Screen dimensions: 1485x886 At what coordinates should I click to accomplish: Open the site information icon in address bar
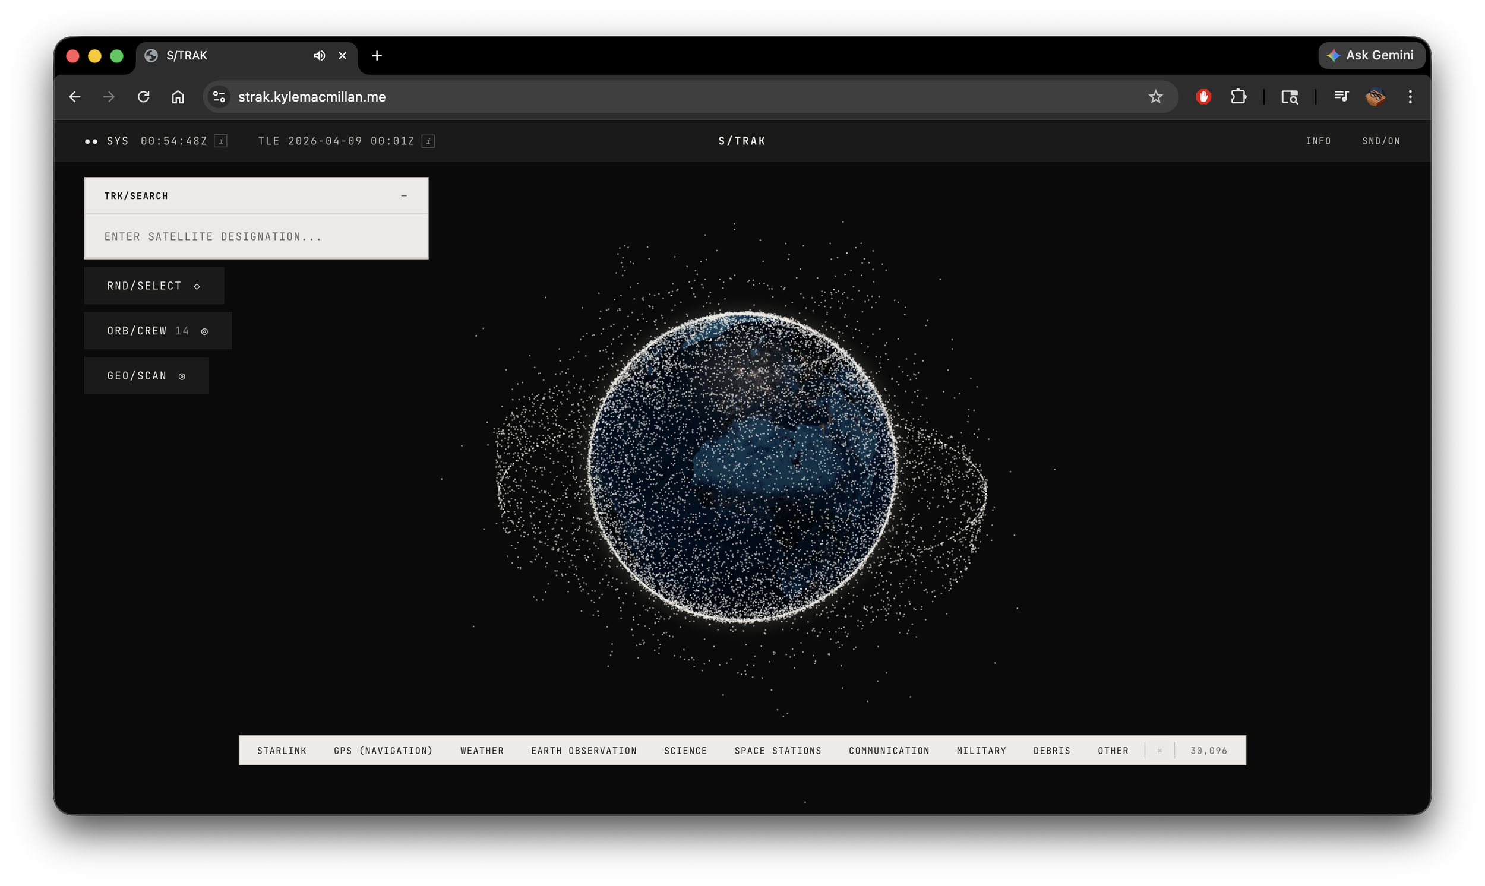[219, 97]
